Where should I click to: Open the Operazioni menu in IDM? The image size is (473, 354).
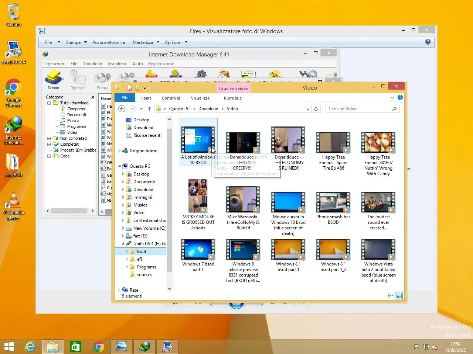[55, 64]
